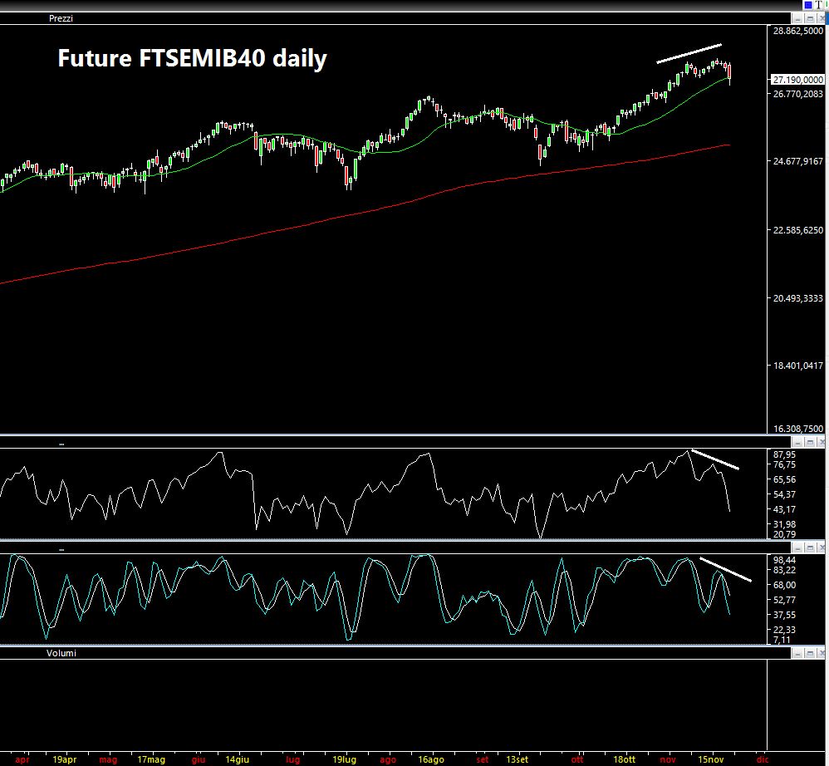The width and height of the screenshot is (829, 766).
Task: Click the 20,79 oscillator scale value
Action: click(784, 534)
